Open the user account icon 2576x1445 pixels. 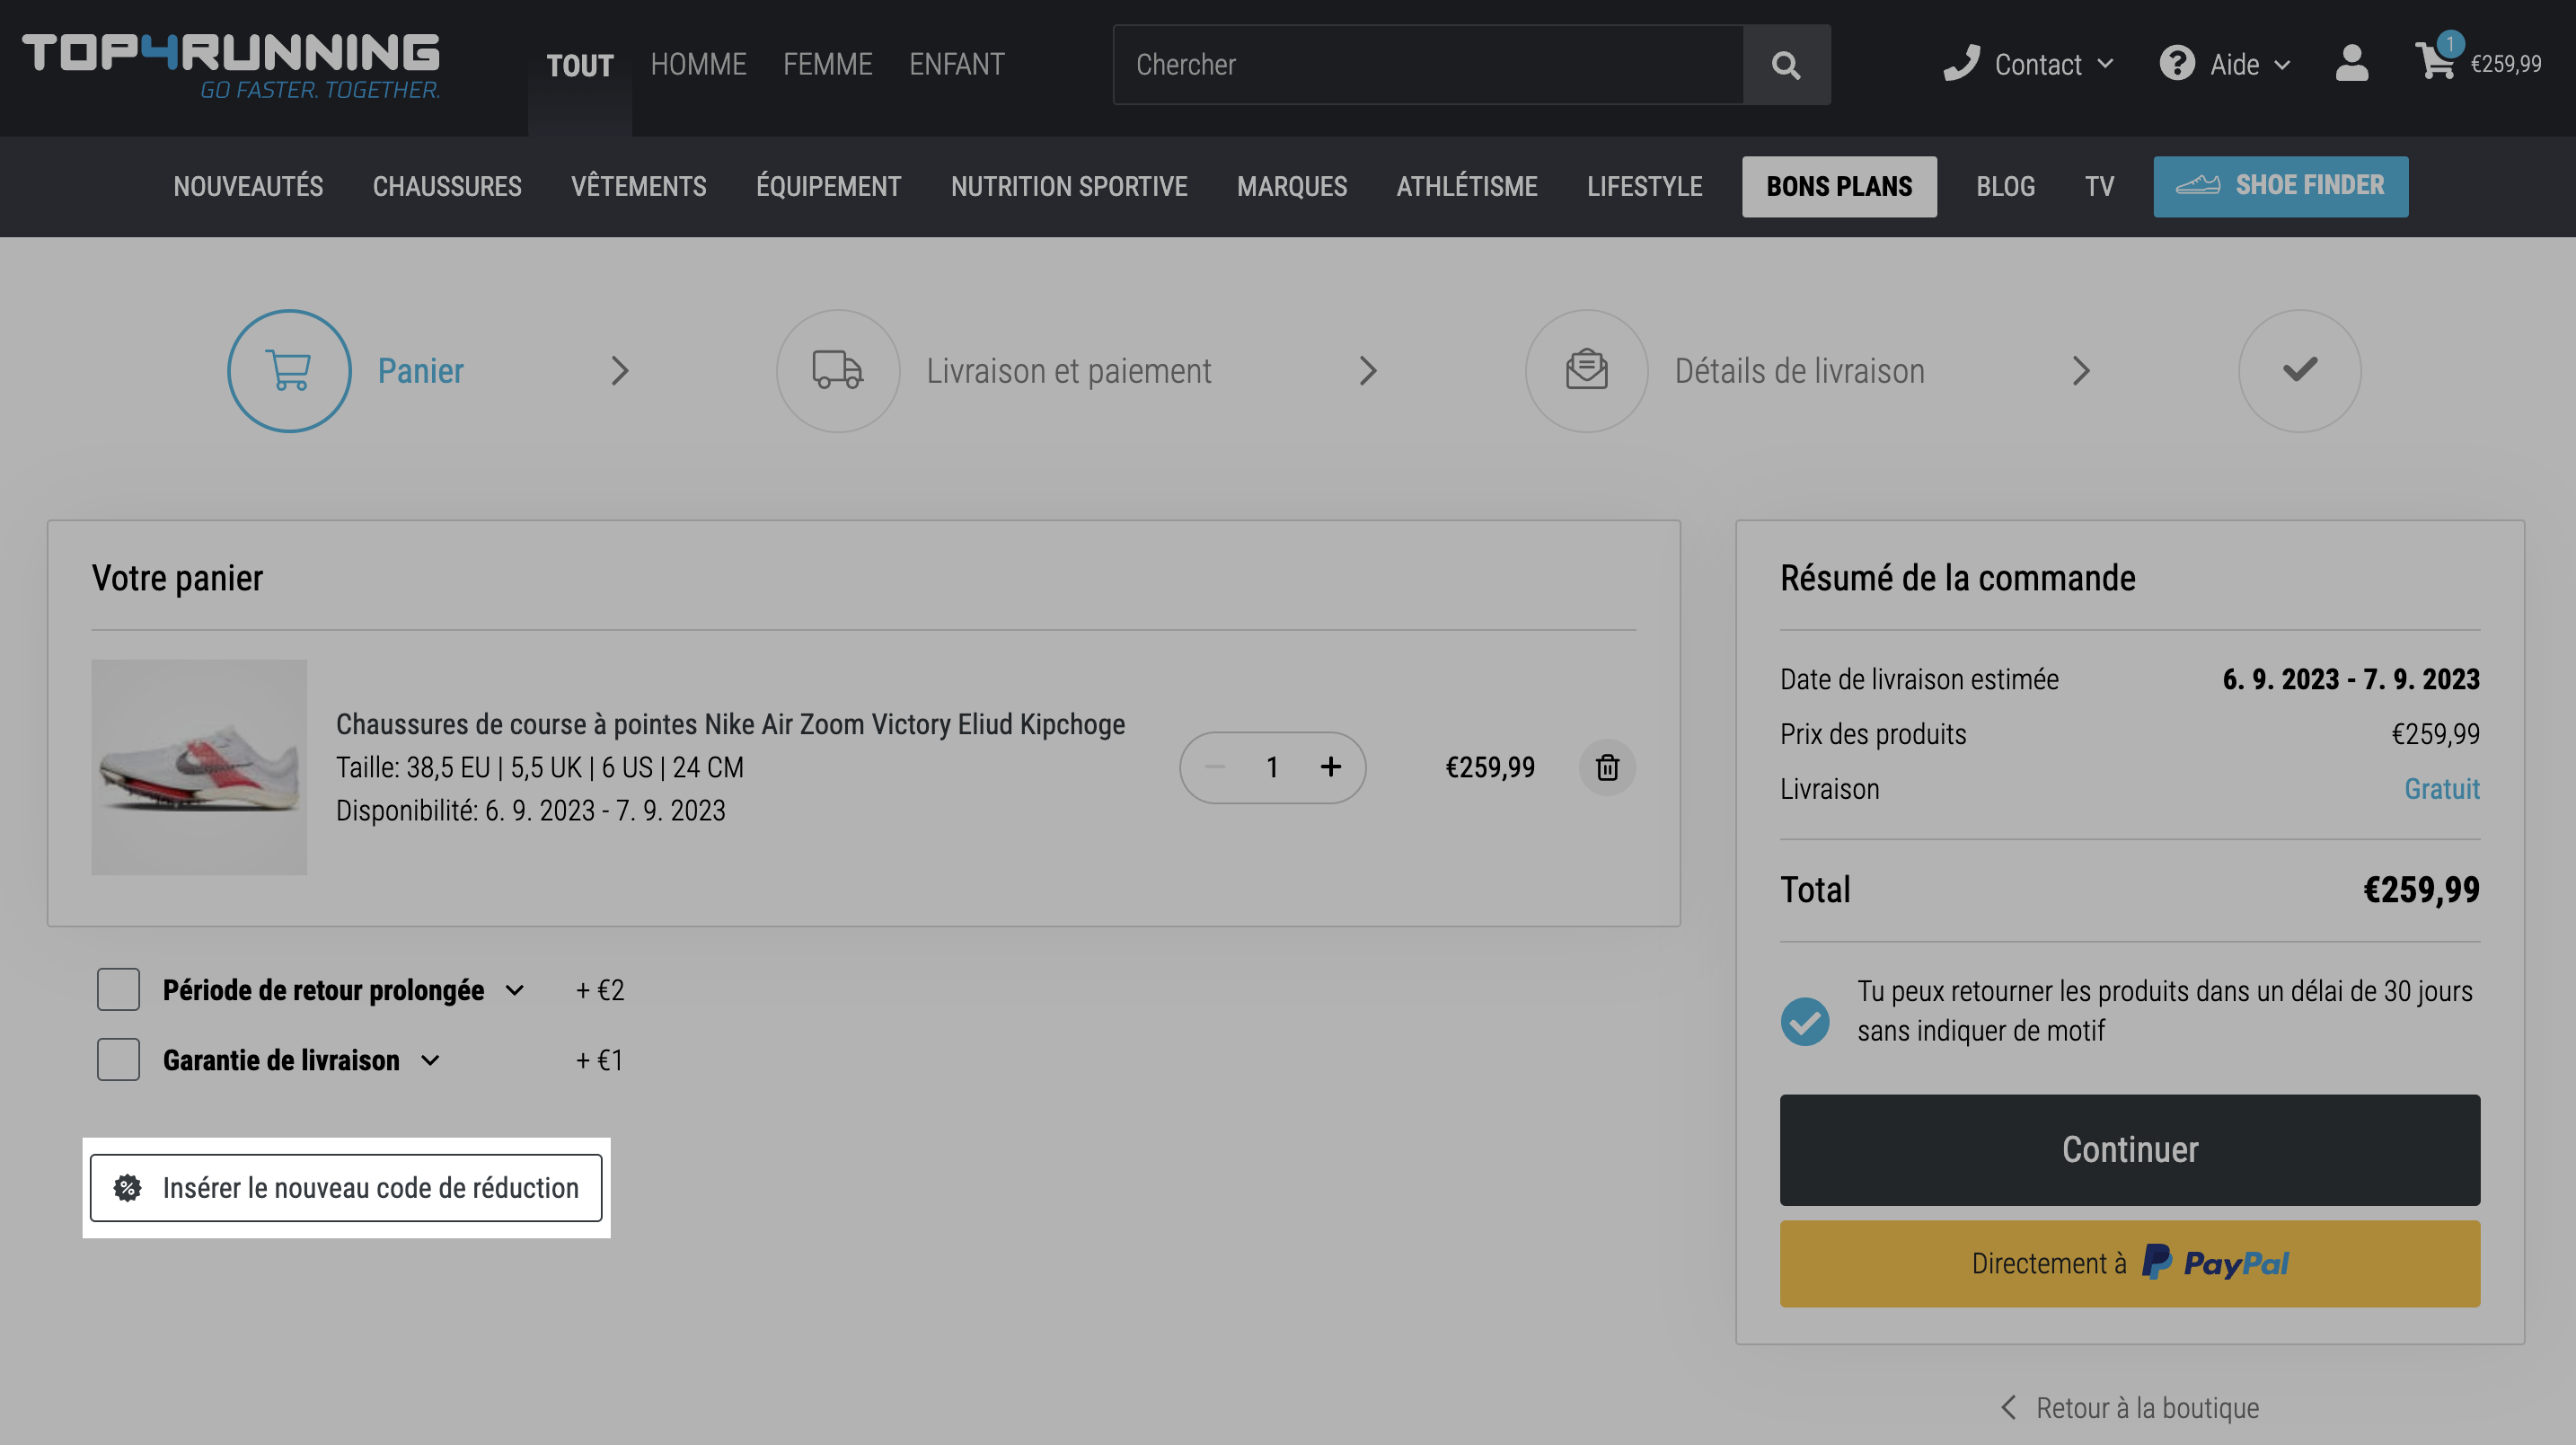(2351, 64)
